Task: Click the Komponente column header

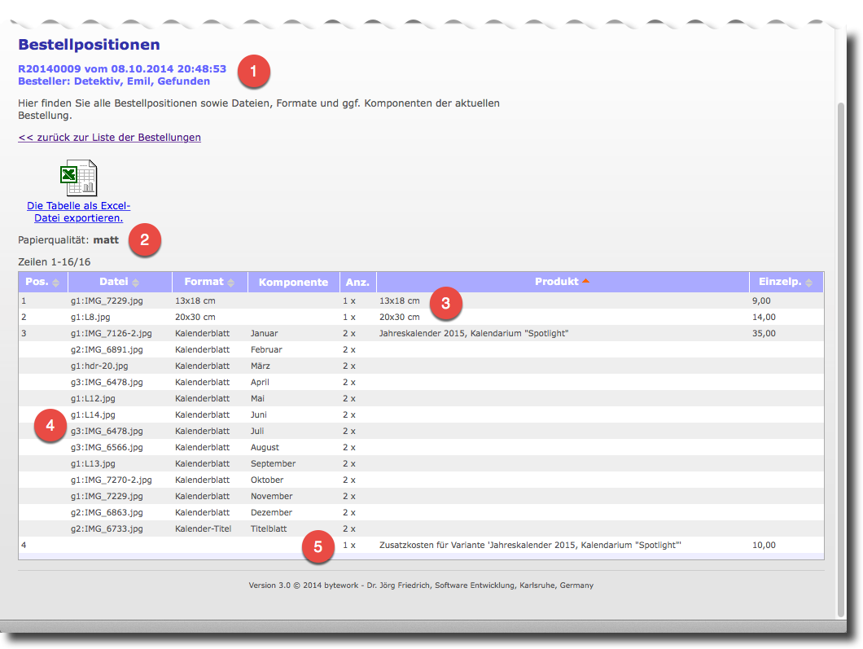Action: (x=293, y=283)
